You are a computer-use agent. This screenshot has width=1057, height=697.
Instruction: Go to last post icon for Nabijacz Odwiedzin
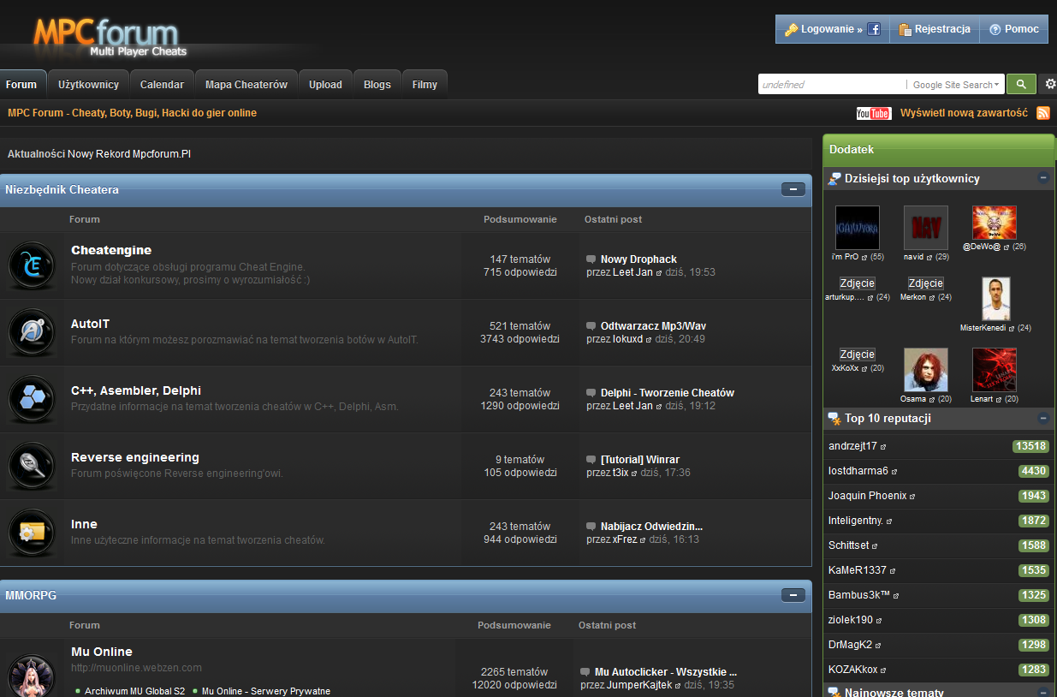coord(591,527)
